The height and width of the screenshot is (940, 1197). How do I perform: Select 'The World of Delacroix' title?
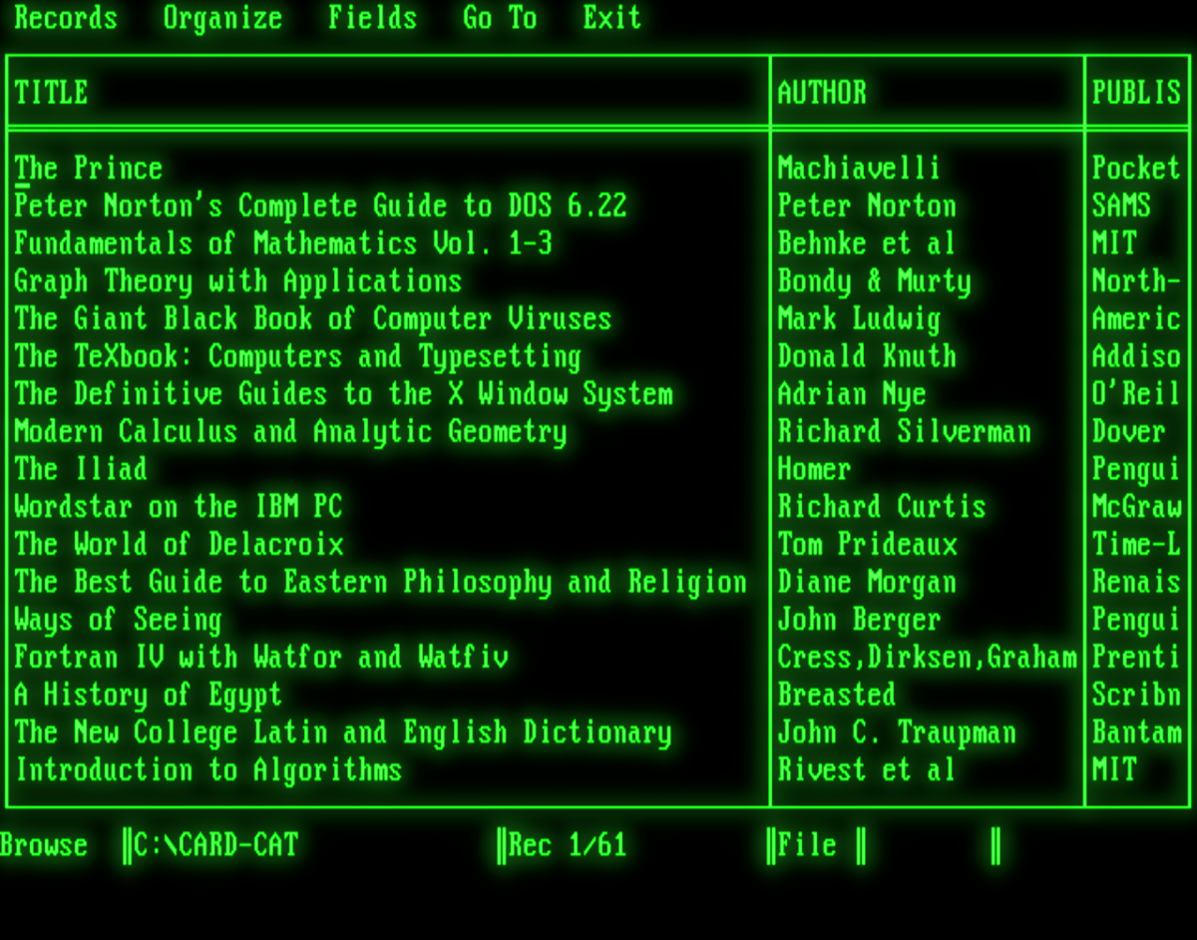[179, 545]
